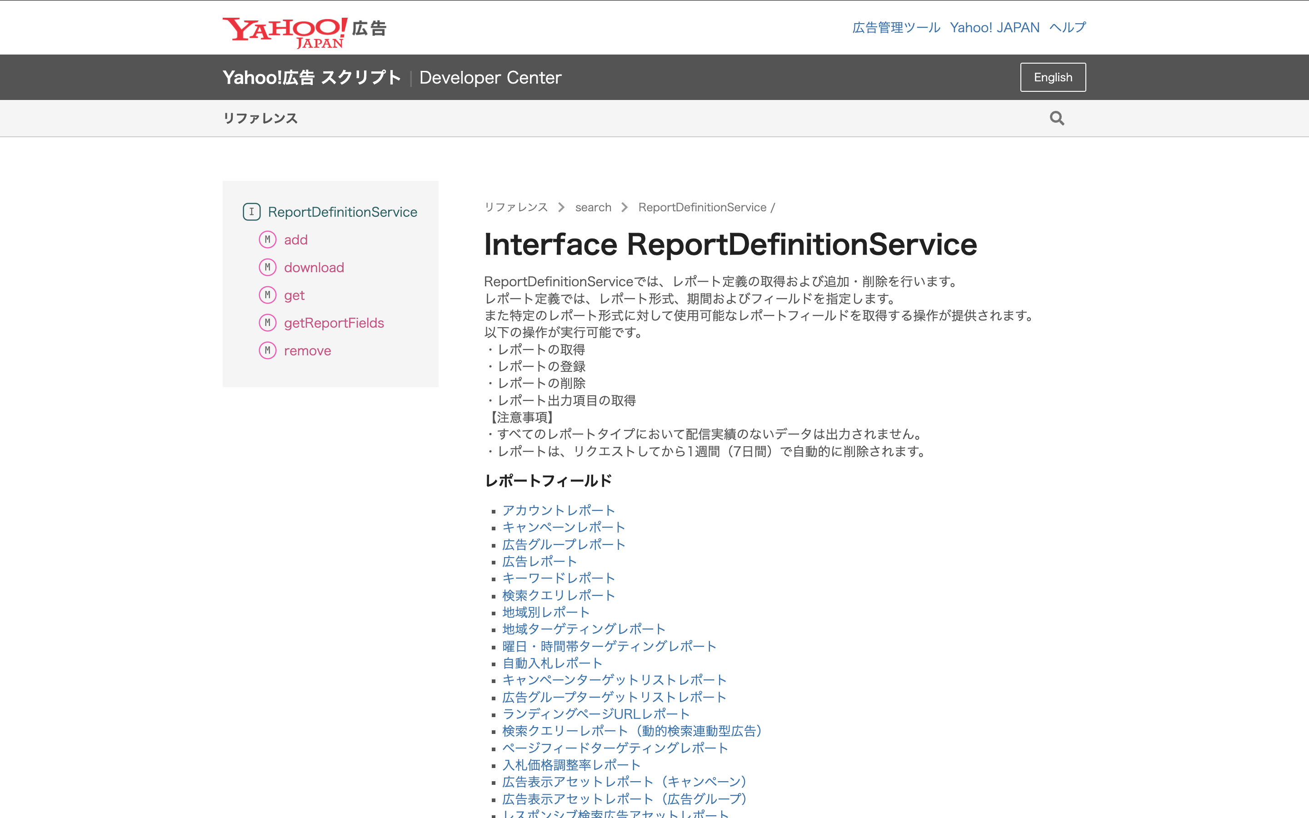
Task: Click the I interface icon beside ReportDefinitionService
Action: [x=251, y=211]
